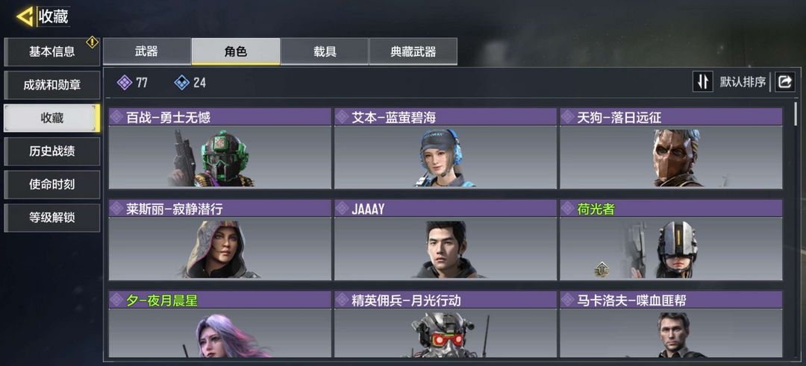Select the 天狗-落日远征 character card
This screenshot has height=366, width=806.
tap(671, 148)
